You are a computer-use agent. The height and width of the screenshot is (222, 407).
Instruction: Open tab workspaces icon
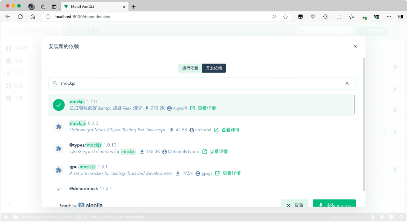tap(43, 7)
